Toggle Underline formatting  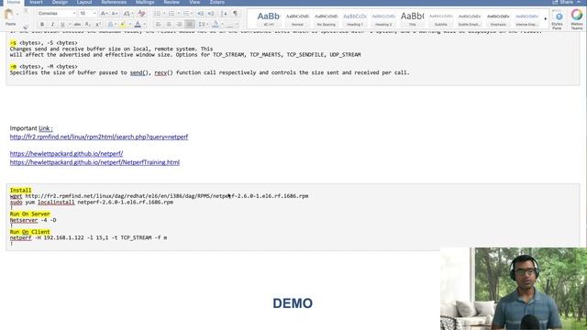(62, 25)
